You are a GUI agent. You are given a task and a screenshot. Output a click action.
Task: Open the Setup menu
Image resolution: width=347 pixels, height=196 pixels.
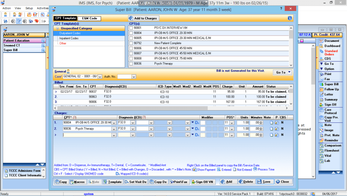pyautogui.click(x=29, y=8)
